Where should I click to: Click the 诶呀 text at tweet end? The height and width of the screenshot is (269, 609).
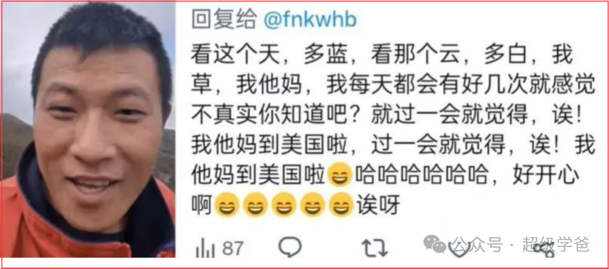[377, 205]
